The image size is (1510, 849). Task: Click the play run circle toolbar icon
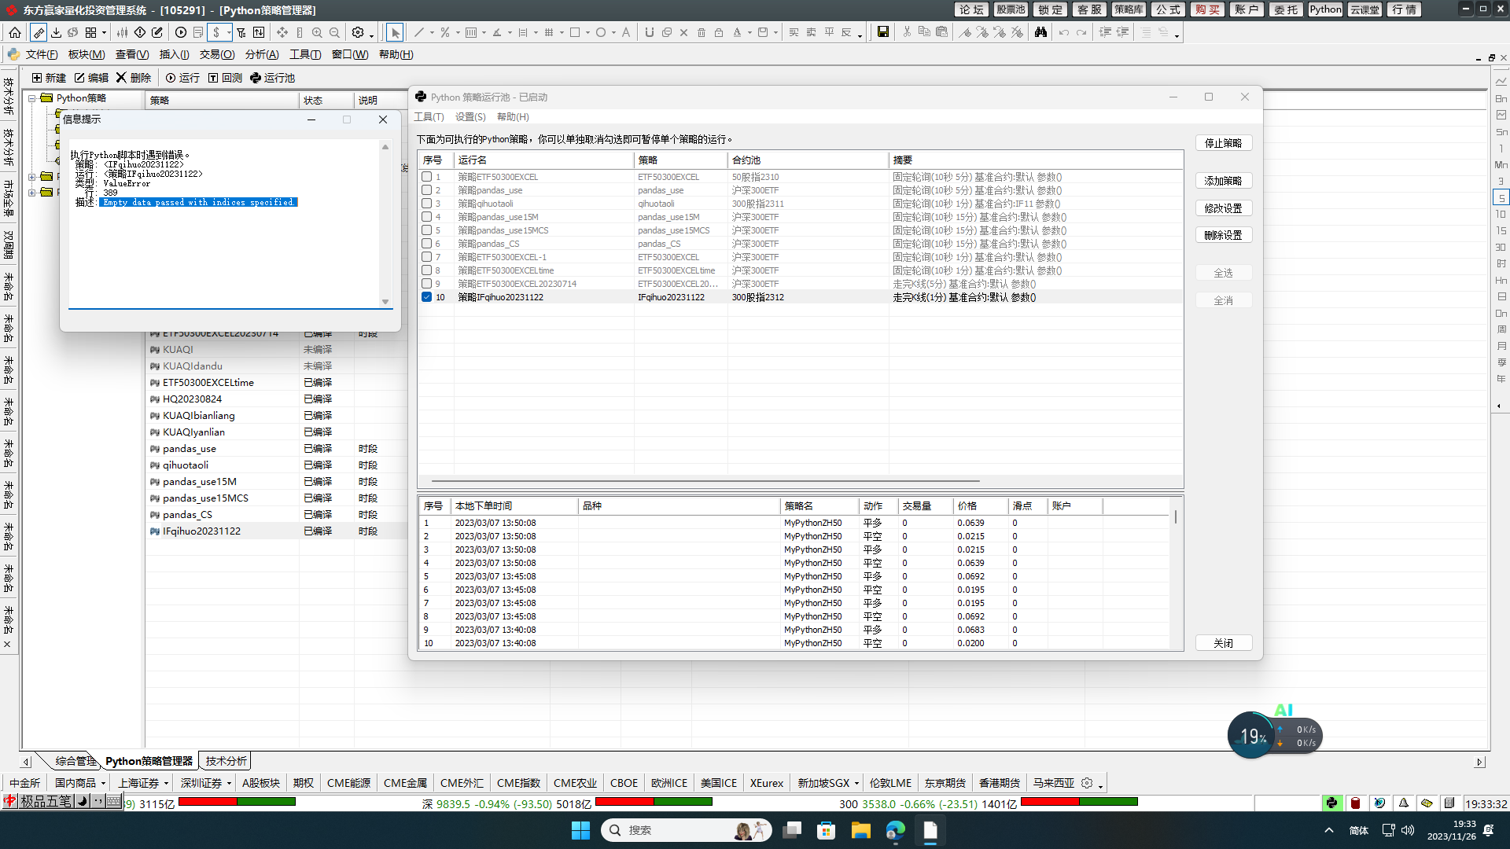(181, 32)
